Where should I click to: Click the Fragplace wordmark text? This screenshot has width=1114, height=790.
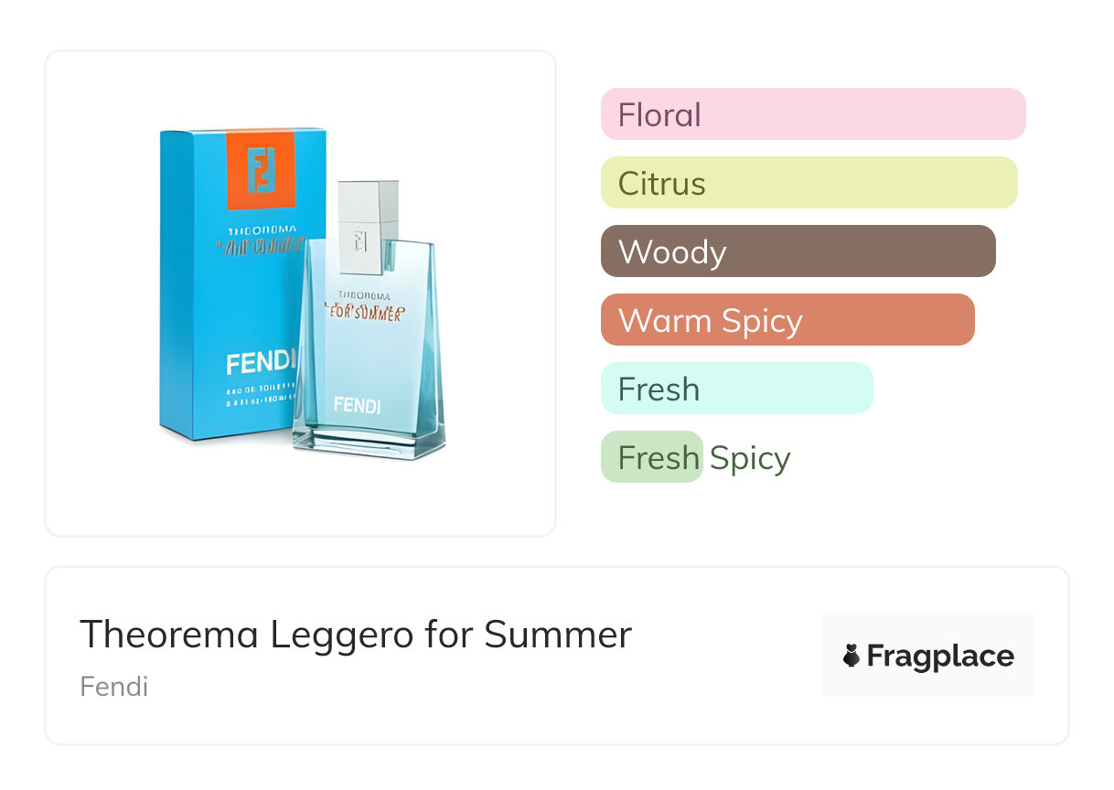click(x=940, y=657)
